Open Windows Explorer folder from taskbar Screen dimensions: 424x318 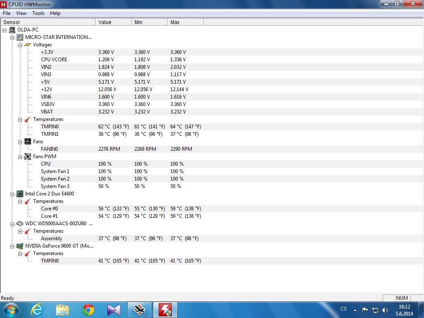coord(63,310)
